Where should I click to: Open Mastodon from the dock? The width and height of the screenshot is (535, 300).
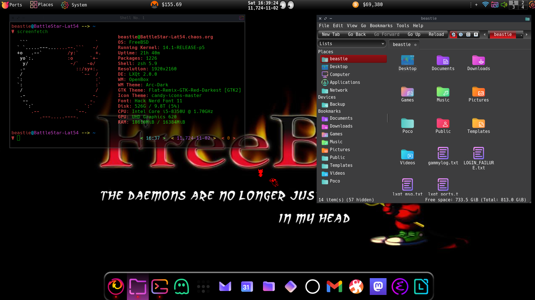tap(378, 286)
